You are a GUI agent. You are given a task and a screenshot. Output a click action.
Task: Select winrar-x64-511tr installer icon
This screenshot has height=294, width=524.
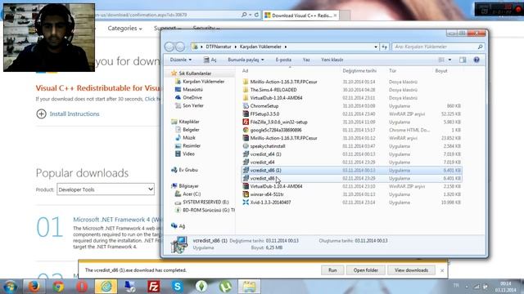tap(246, 194)
